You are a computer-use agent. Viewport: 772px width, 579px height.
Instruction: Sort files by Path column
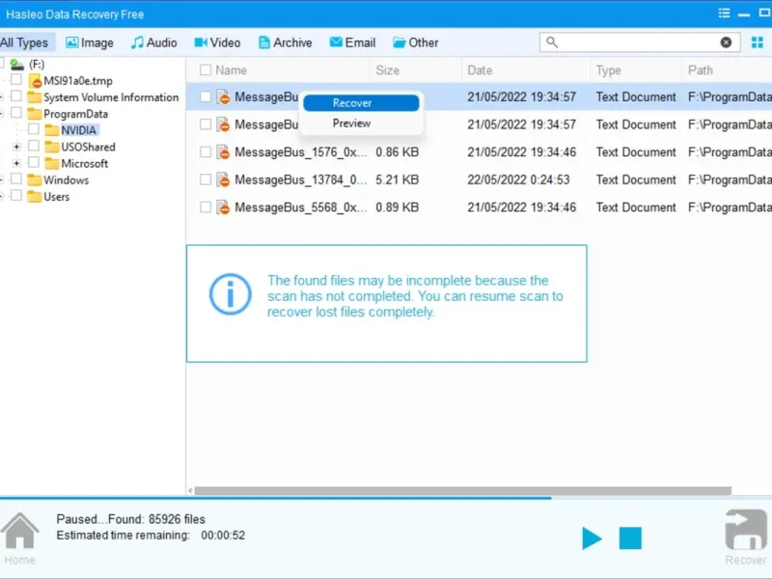coord(701,70)
